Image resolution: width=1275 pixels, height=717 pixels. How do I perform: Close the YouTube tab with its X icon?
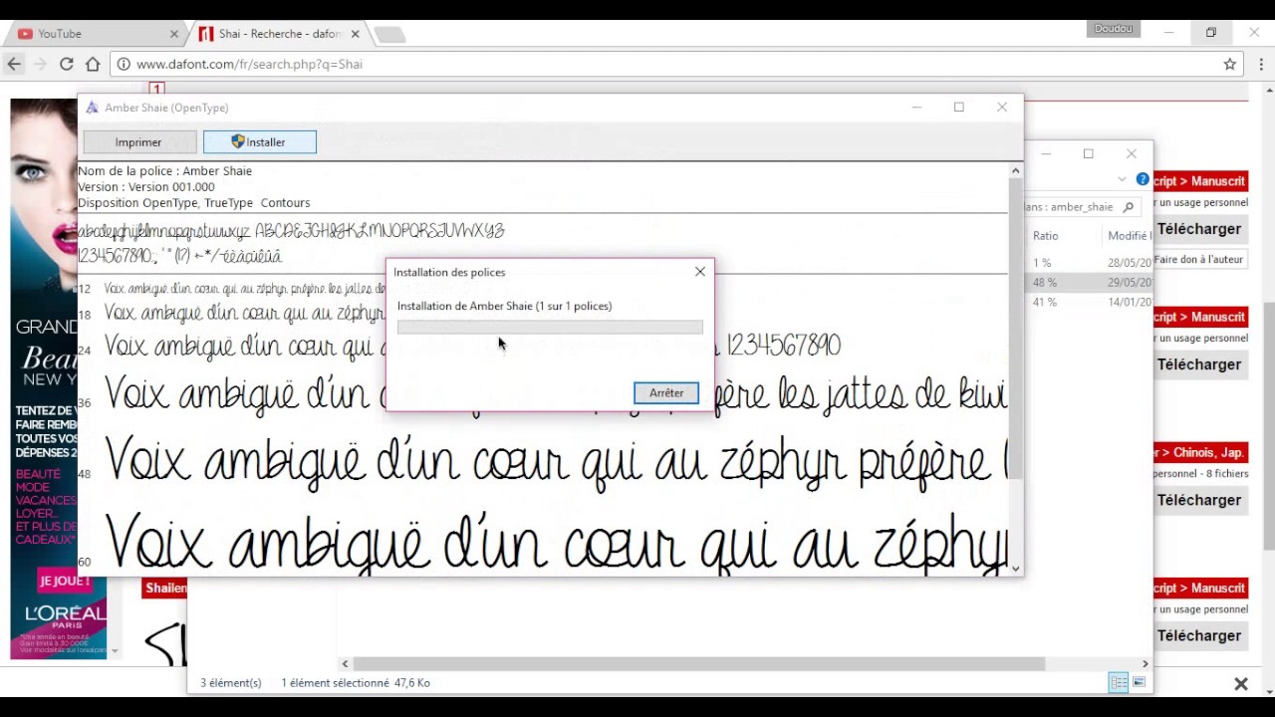(x=174, y=34)
